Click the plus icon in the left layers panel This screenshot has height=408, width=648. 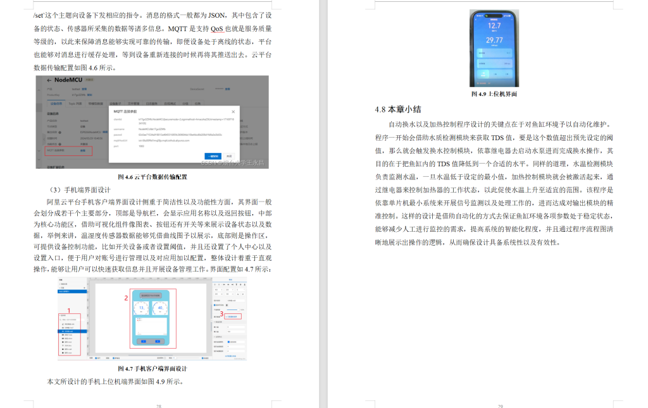click(x=84, y=287)
